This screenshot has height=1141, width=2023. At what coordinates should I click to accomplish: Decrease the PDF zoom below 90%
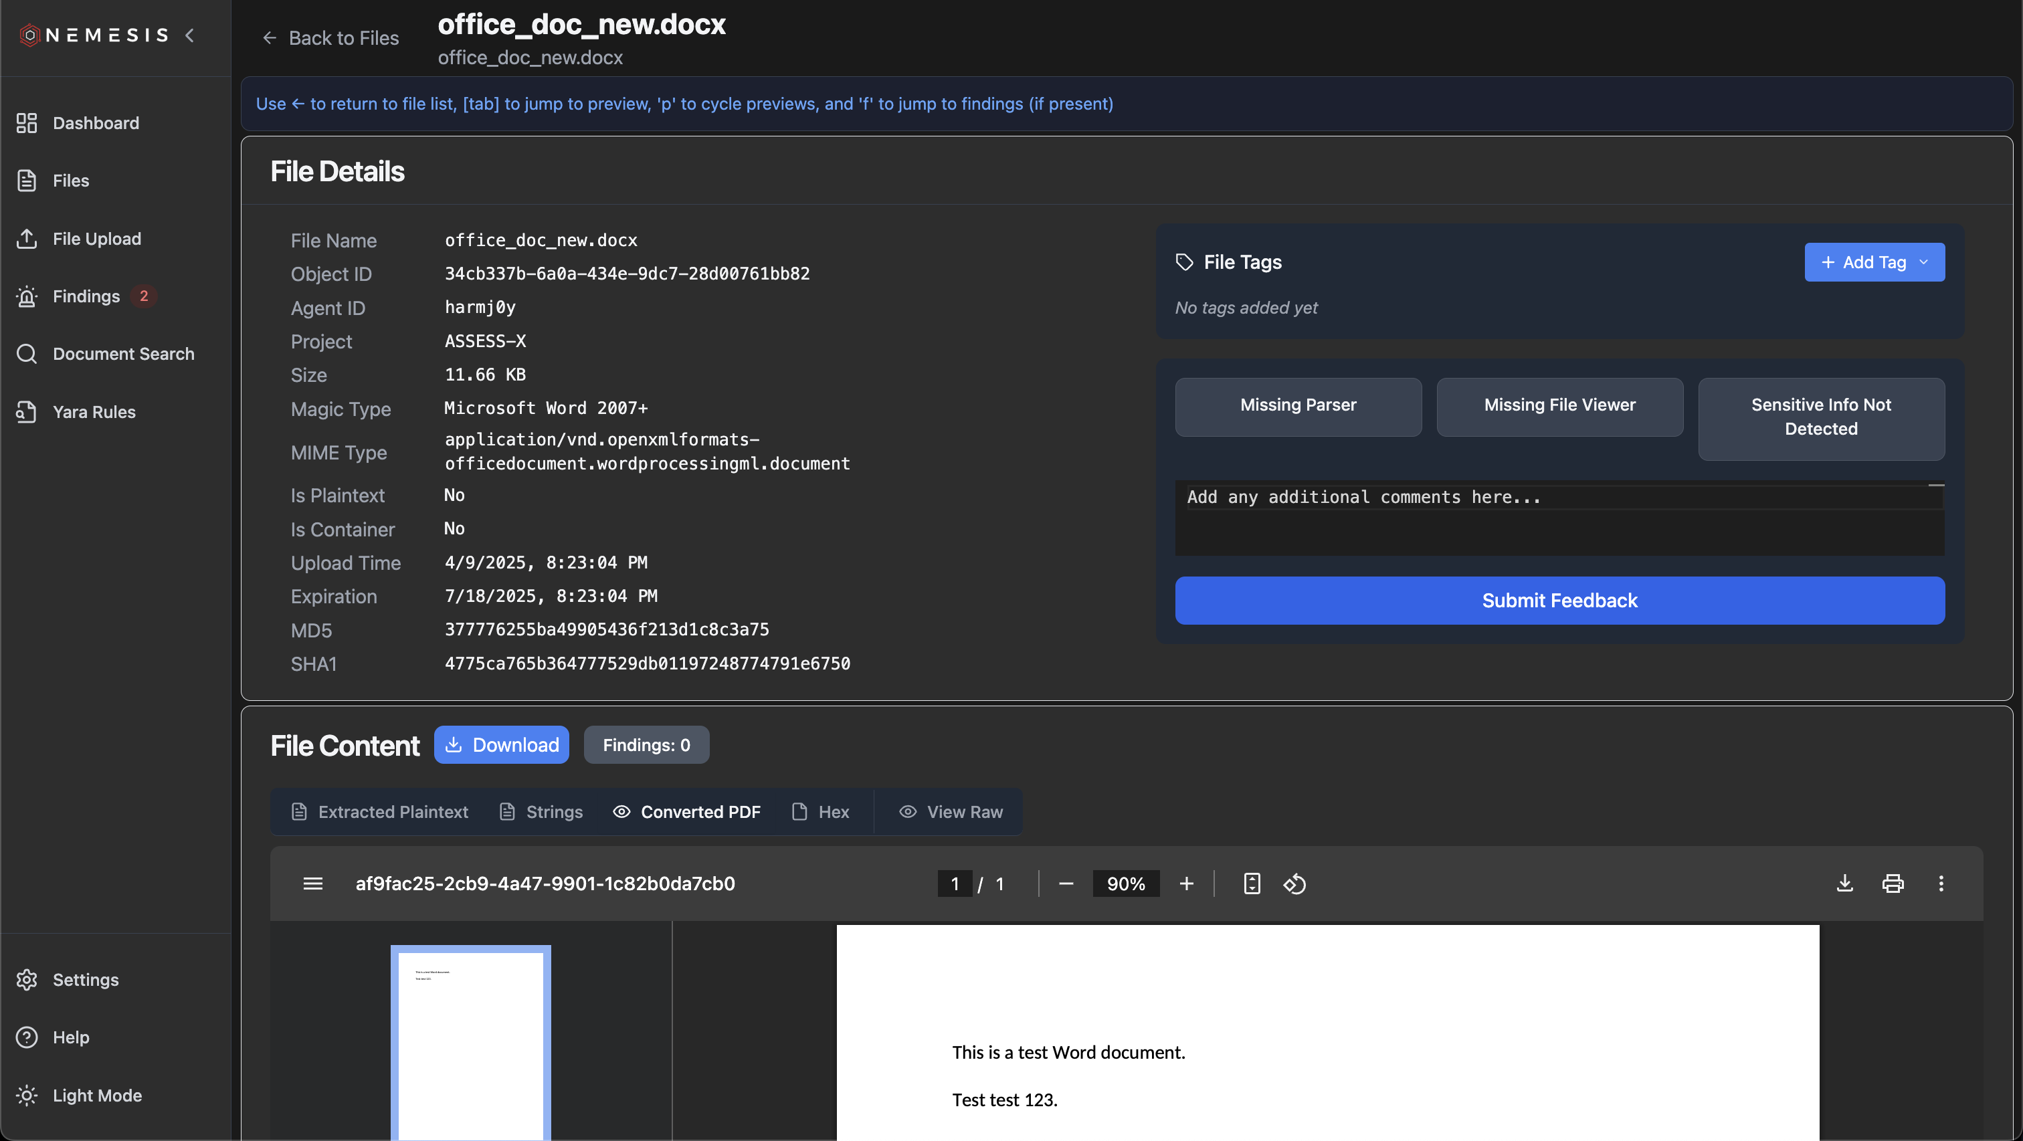tap(1066, 884)
